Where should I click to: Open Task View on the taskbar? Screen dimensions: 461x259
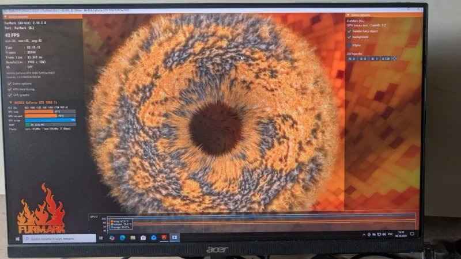click(x=101, y=238)
